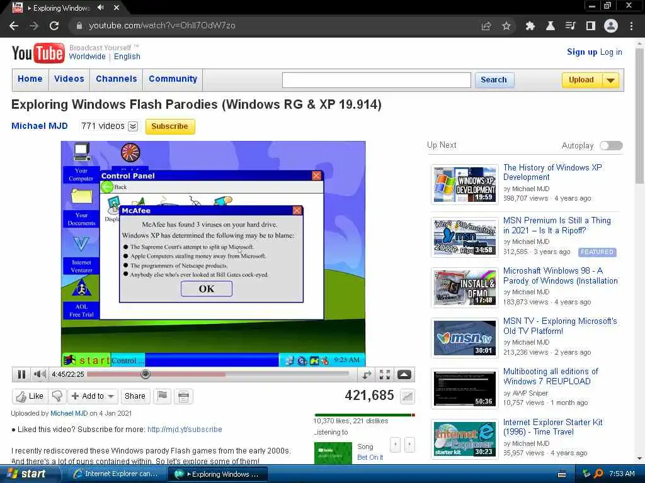Click the tray magnifier icon near clock
The image size is (645, 483).
tap(598, 474)
